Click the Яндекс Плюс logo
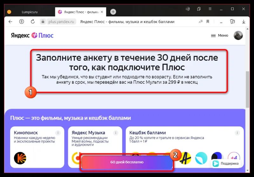 (x=32, y=35)
